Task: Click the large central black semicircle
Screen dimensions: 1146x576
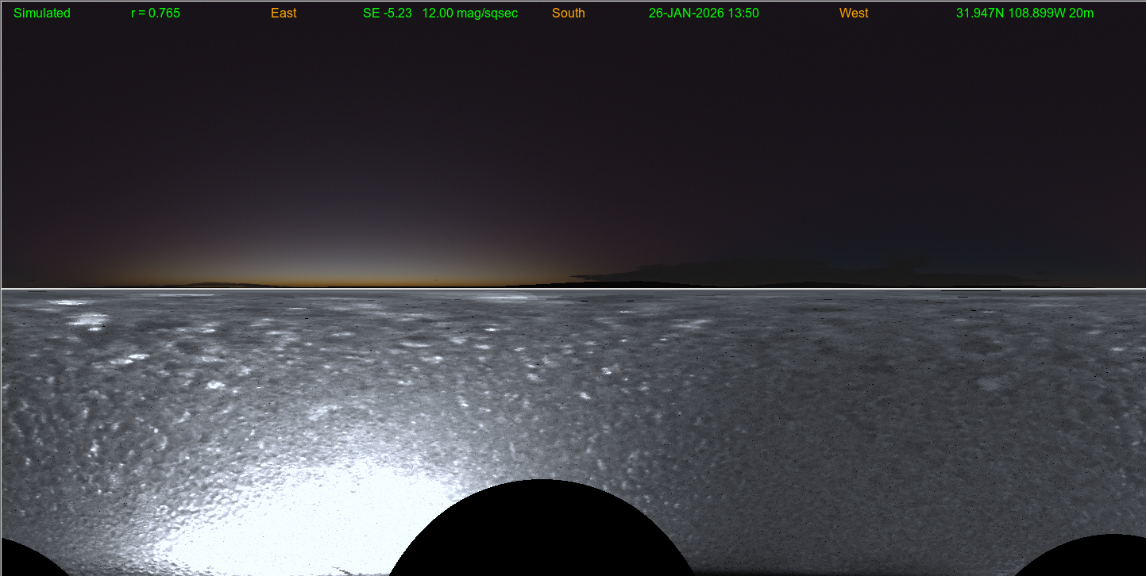Action: [542, 532]
